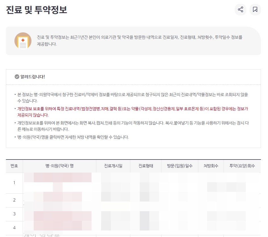The height and width of the screenshot is (237, 268).
Task: Select the 방문(입원)일수 column header
Action: tap(180, 166)
